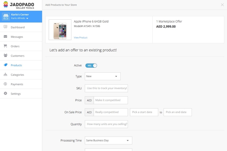Click the Karlo's Corner store name

pyautogui.click(x=20, y=14)
